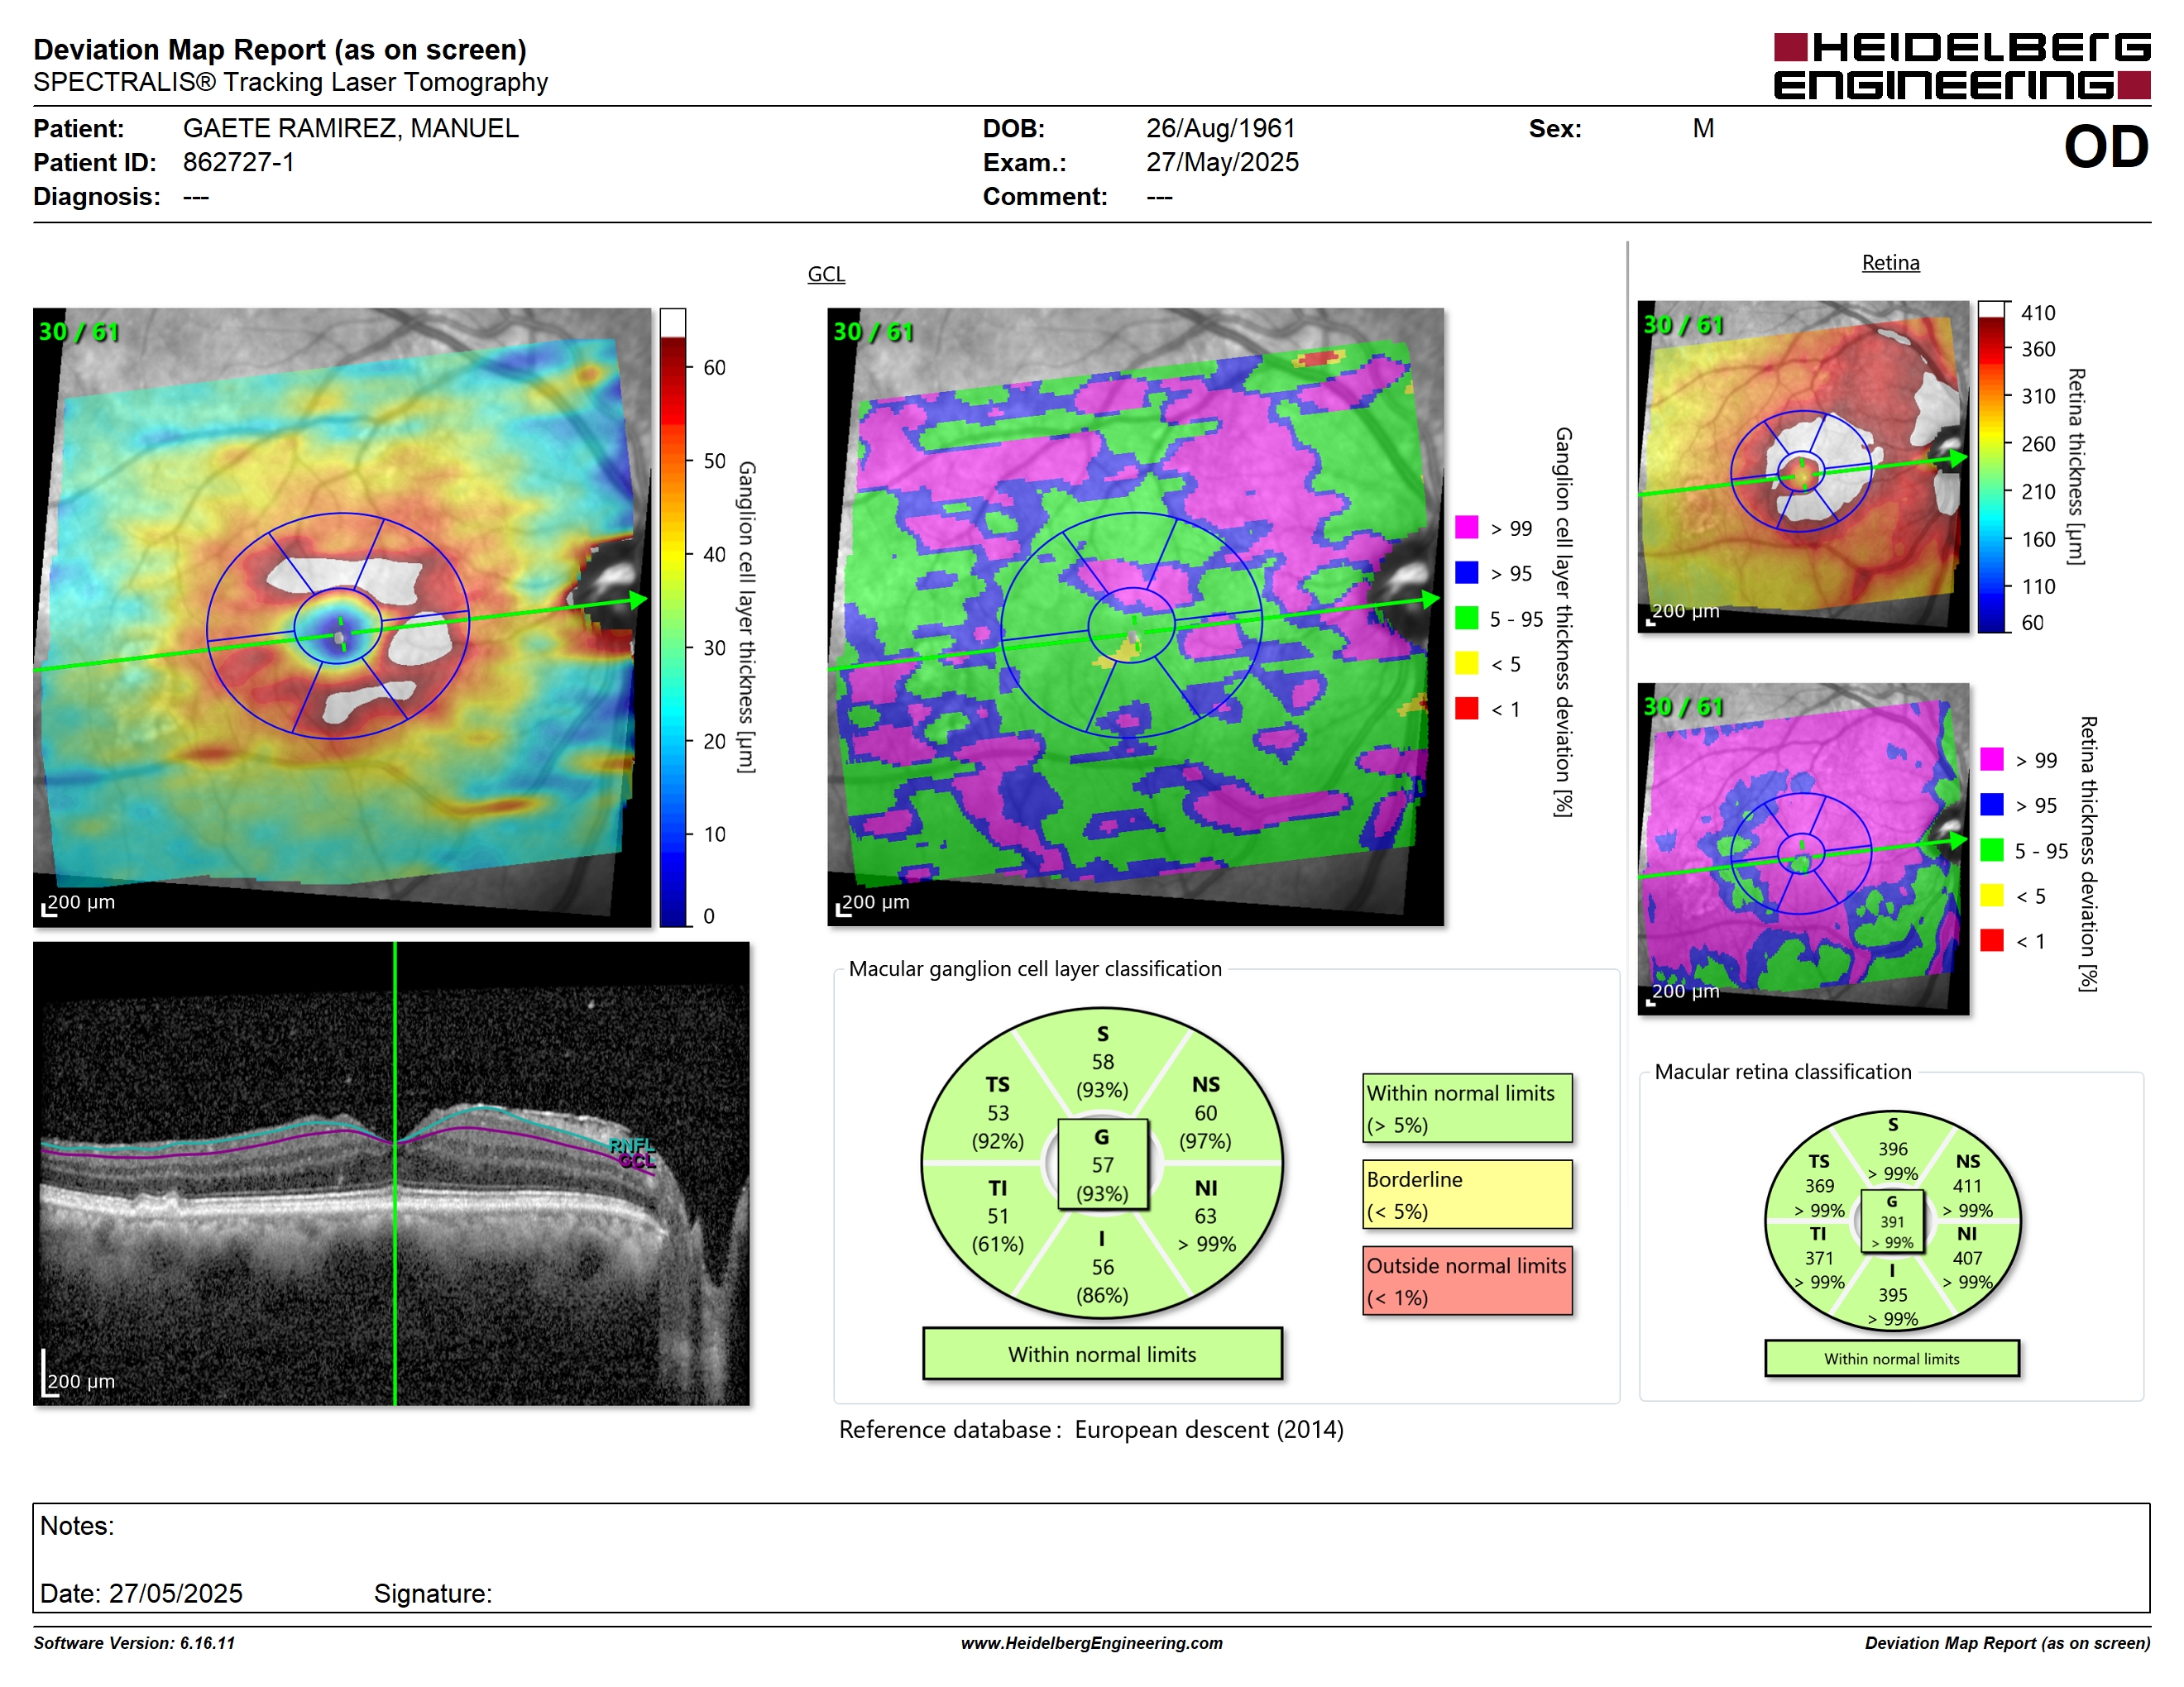Click the magenta > 99 GCL legend swatch
Image resolution: width=2184 pixels, height=1687 pixels.
[1466, 527]
